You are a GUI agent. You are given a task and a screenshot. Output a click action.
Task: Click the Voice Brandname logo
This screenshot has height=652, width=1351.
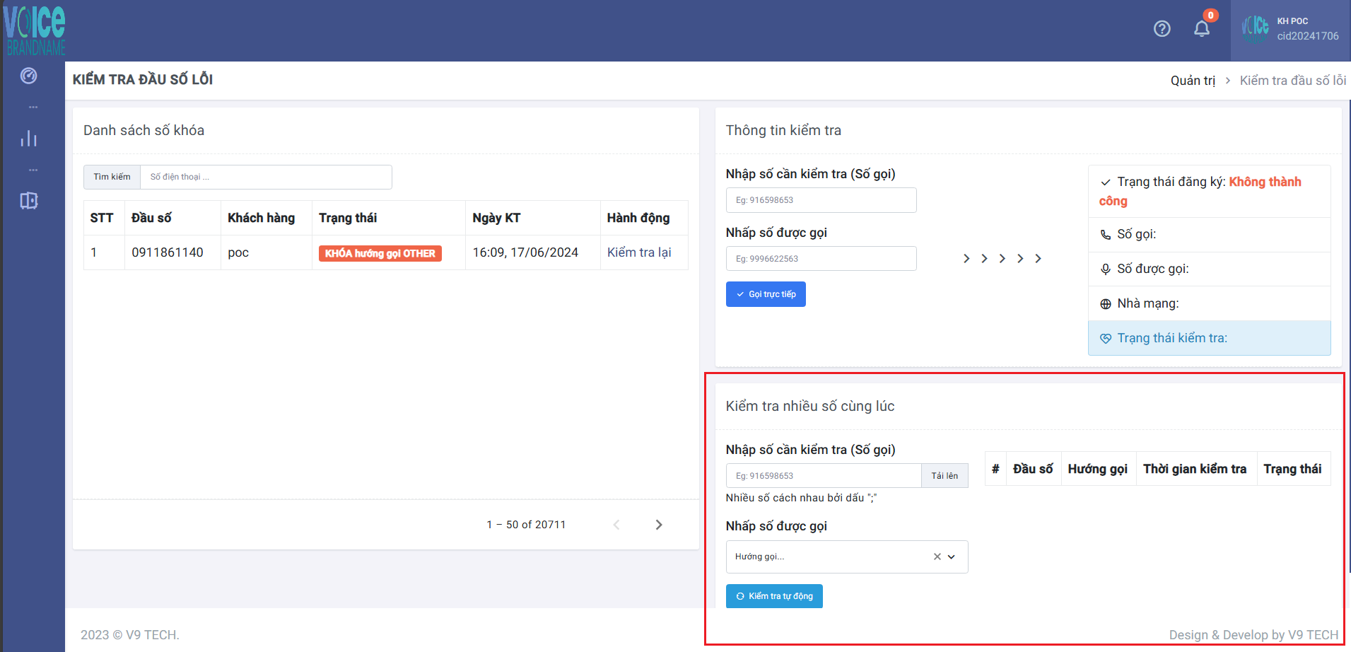pos(34,30)
